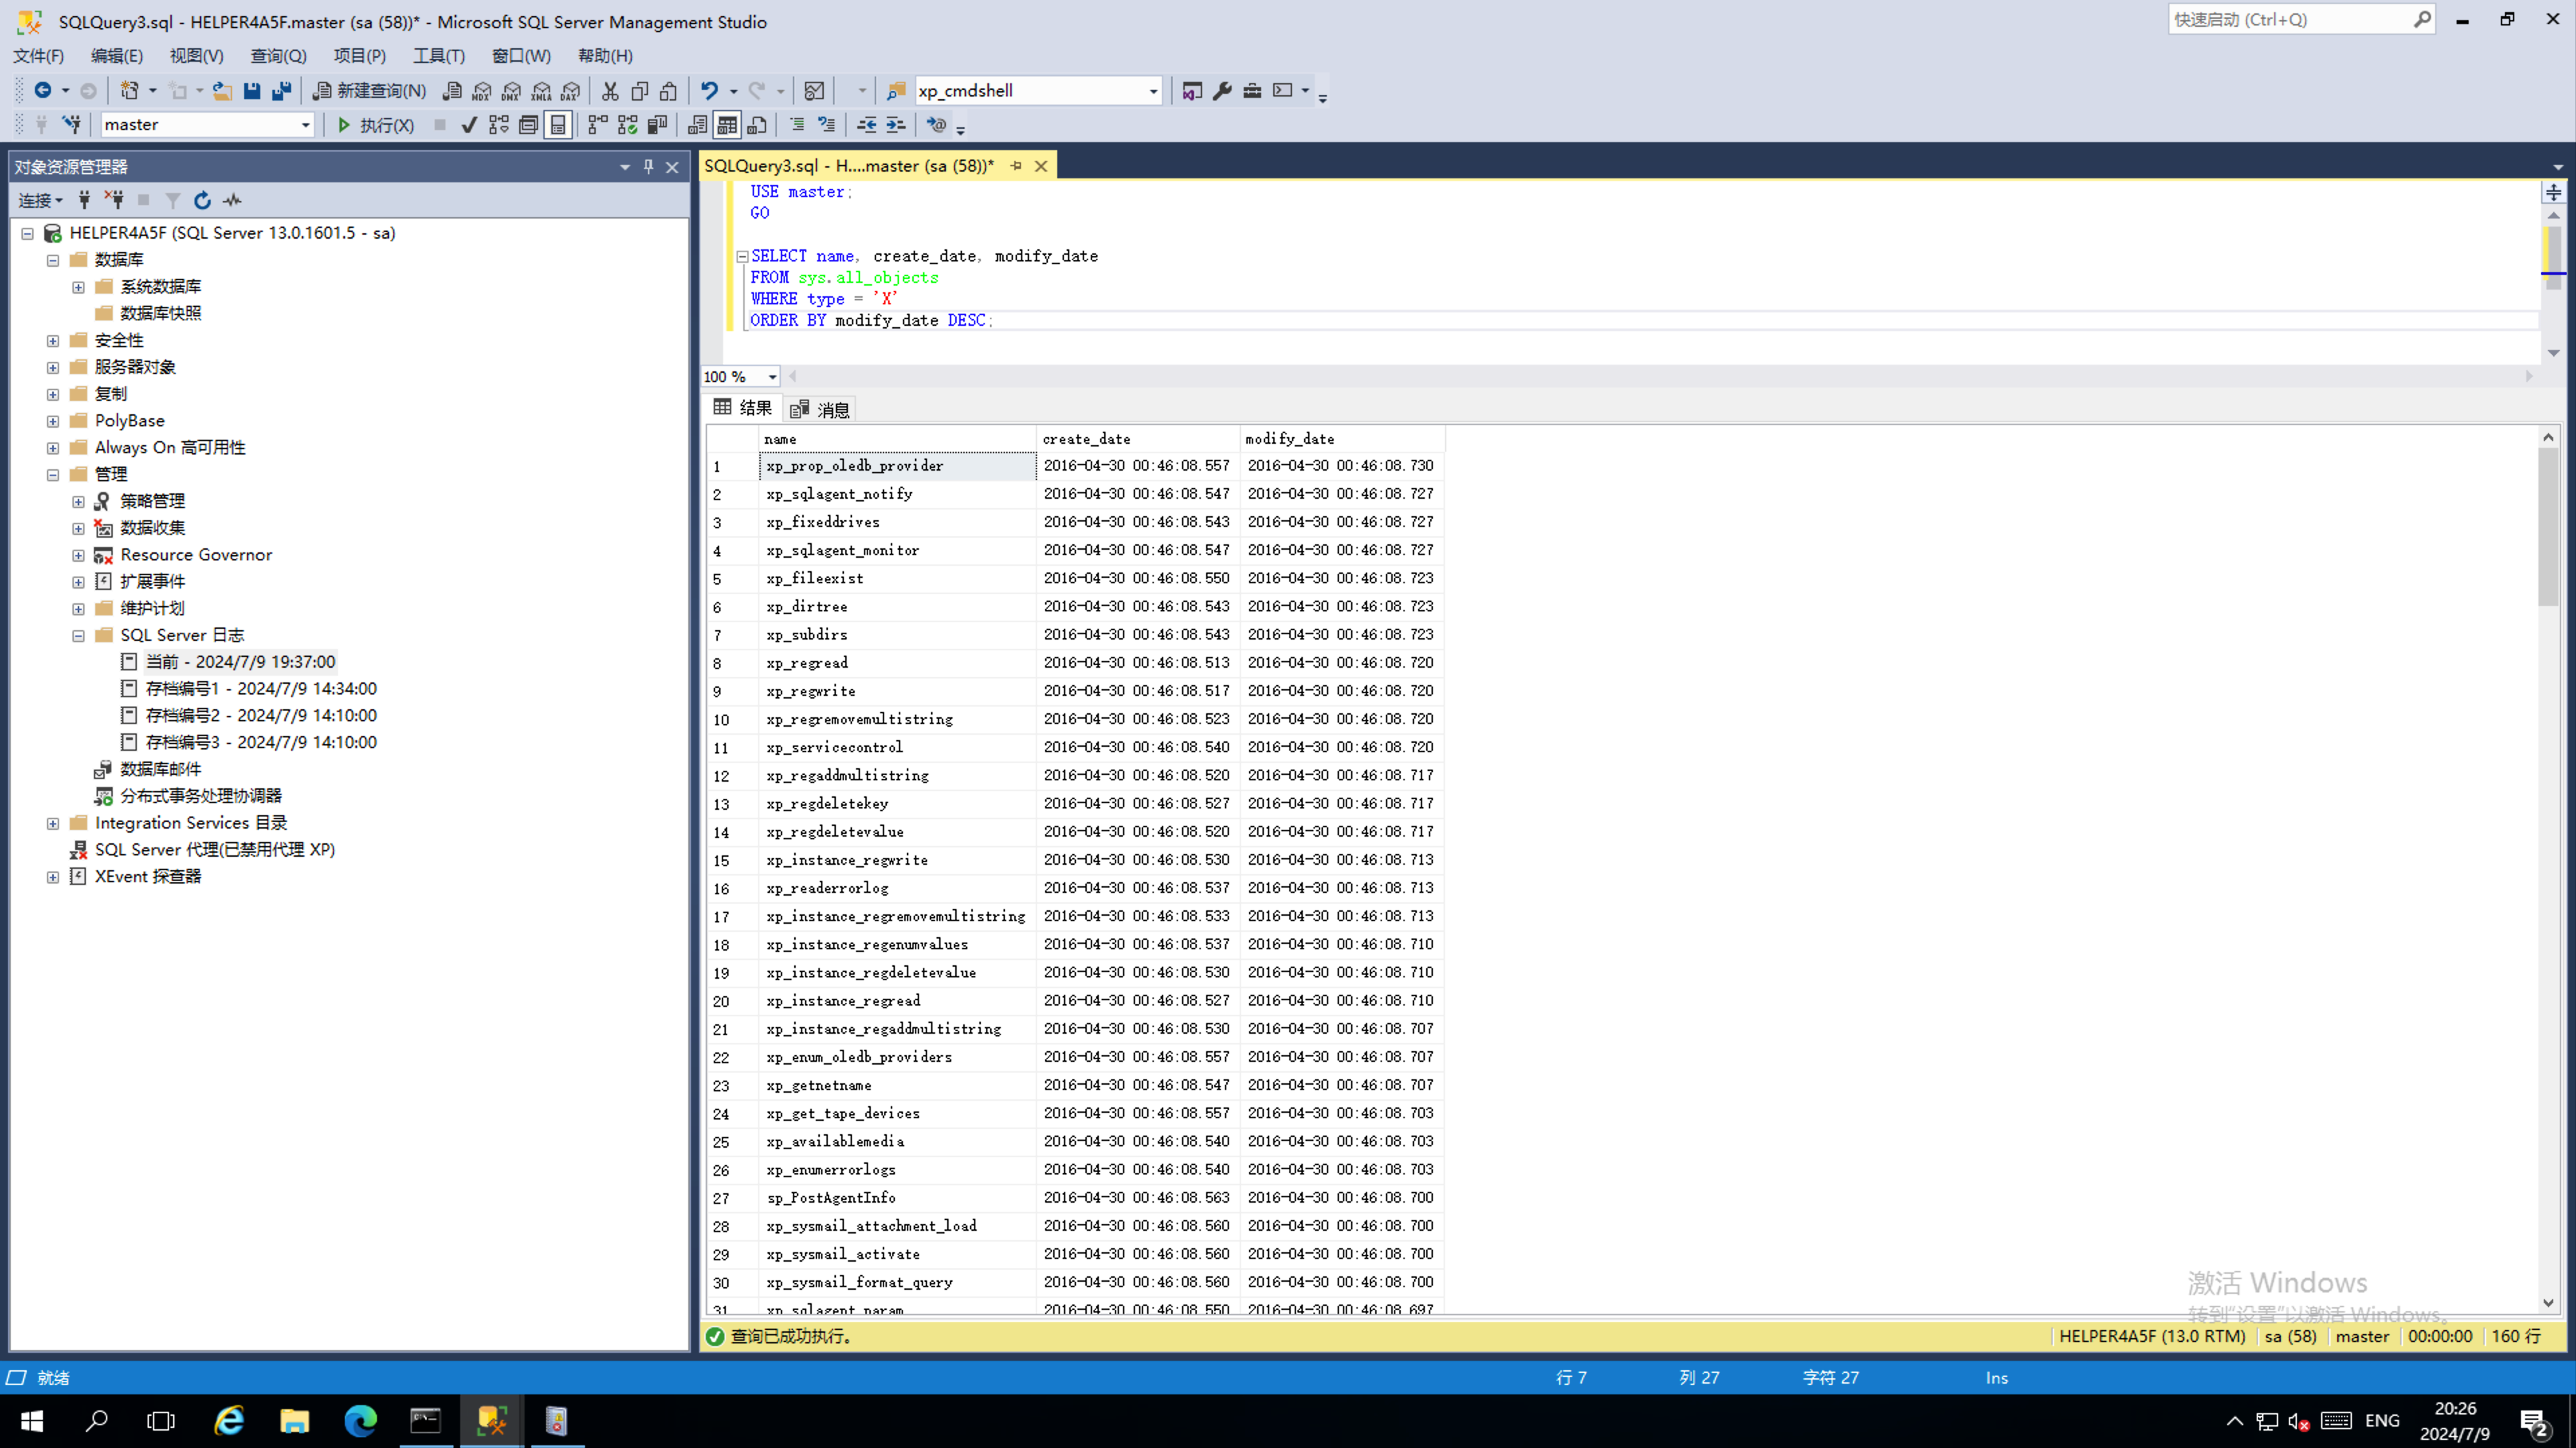Viewport: 2576px width, 1448px height.
Task: Toggle Results to Text output mode
Action: pos(697,125)
